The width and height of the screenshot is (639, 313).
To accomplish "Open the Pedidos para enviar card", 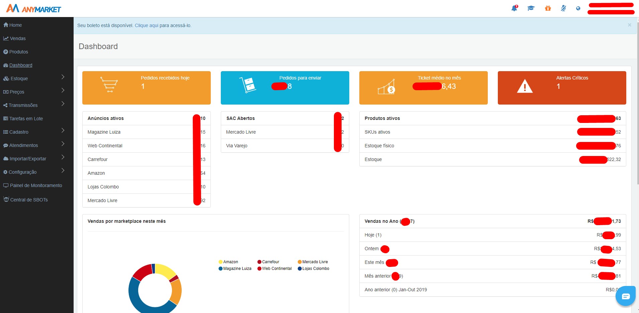I will 285,88.
